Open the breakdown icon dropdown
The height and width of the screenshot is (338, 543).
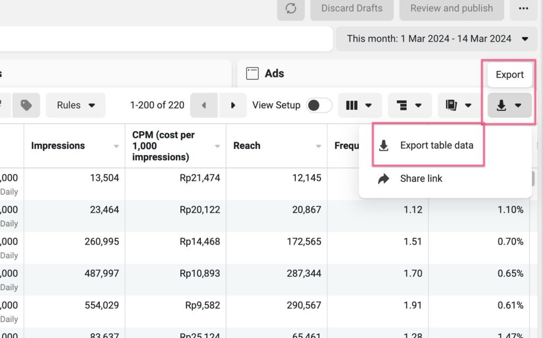(408, 105)
